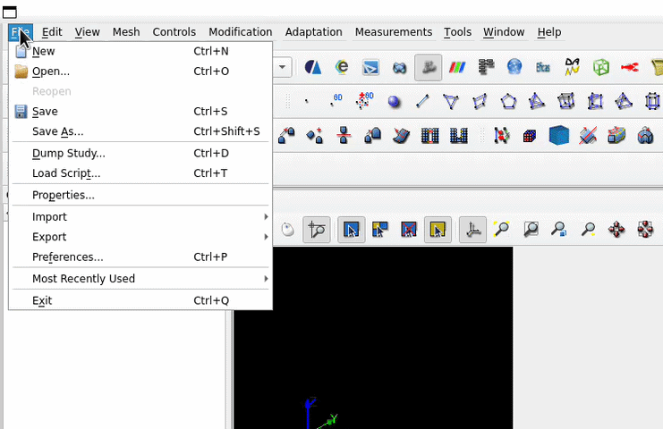
Task: Click the module icon left of the active Mesh button
Action: (399, 67)
